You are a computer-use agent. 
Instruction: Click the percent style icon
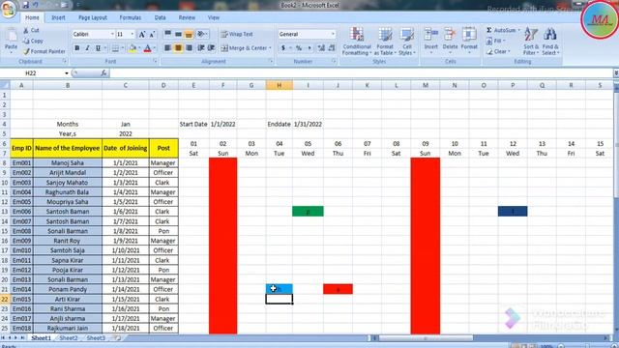tap(299, 48)
